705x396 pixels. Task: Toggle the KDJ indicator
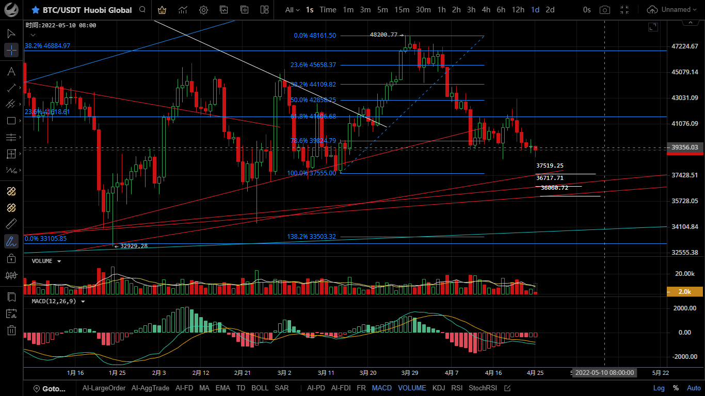pyautogui.click(x=439, y=388)
